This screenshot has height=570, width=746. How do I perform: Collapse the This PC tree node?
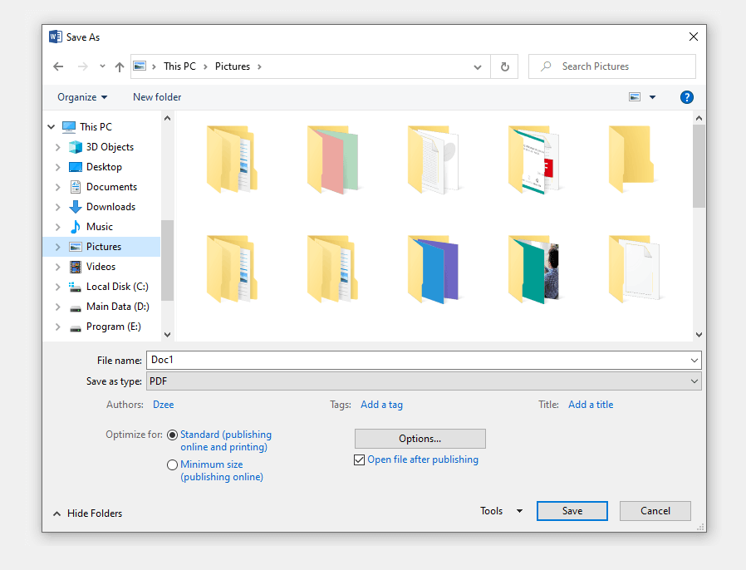(52, 126)
